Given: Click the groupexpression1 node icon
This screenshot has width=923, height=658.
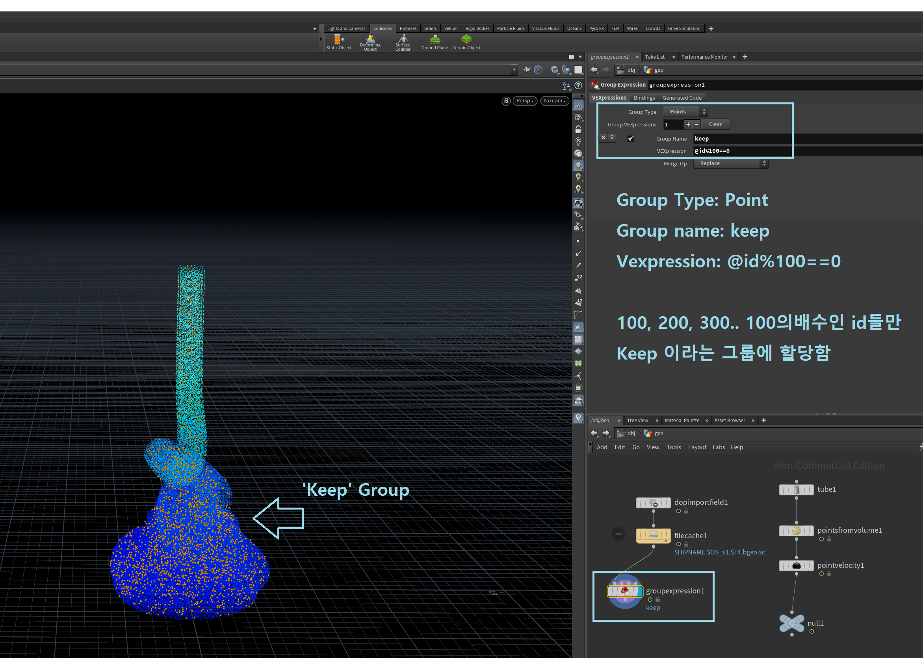Looking at the screenshot, I should click(x=625, y=591).
